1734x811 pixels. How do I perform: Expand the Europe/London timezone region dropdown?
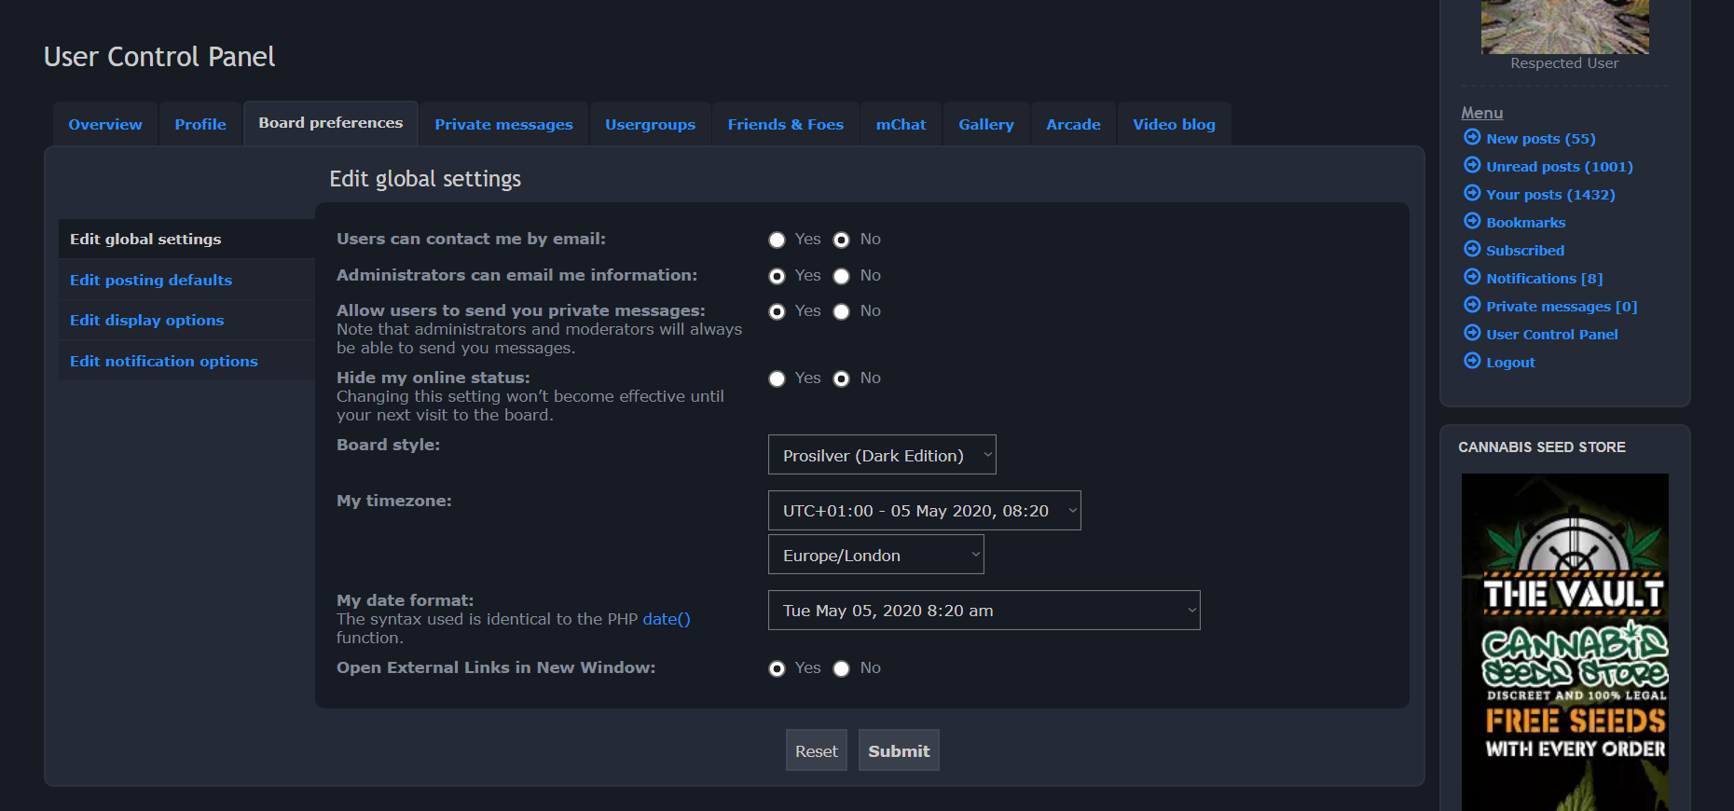click(875, 556)
